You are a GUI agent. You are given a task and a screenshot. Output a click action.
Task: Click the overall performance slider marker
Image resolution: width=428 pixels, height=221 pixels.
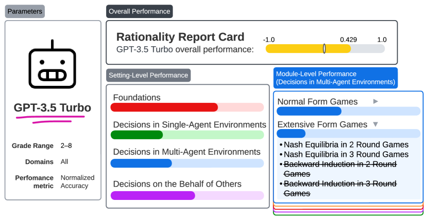[x=324, y=48]
